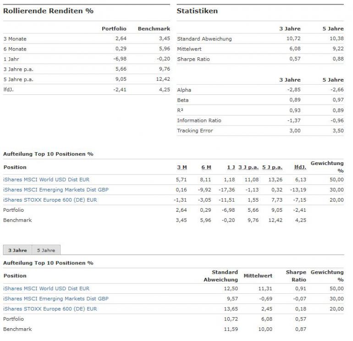This screenshot has width=353, height=341.
Task: Click iShares STOXX Europe 600 in performance table
Action: click(50, 200)
